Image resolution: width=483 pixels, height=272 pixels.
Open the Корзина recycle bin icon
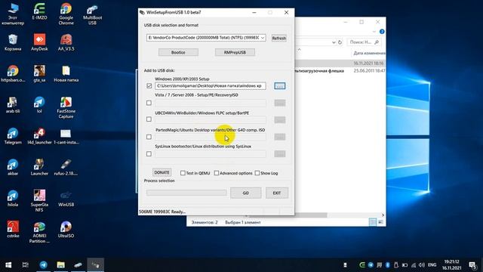(x=13, y=42)
